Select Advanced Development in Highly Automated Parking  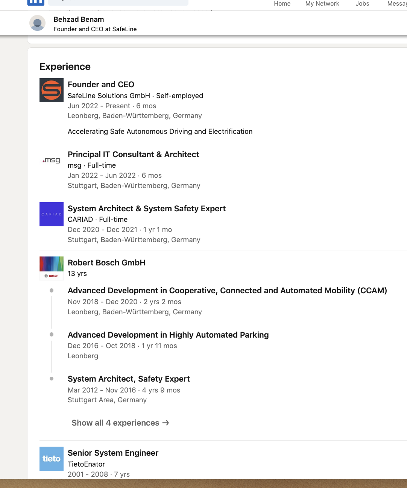(x=168, y=335)
